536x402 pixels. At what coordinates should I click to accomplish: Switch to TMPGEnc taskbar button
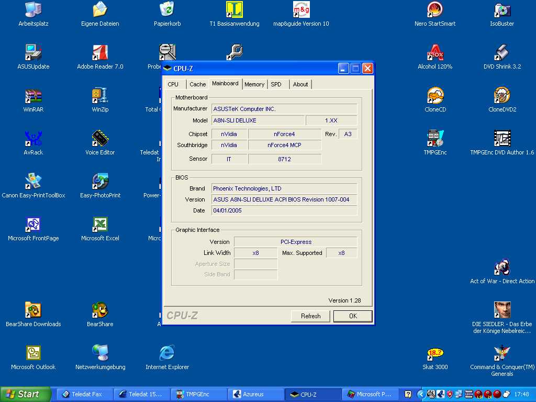point(198,394)
